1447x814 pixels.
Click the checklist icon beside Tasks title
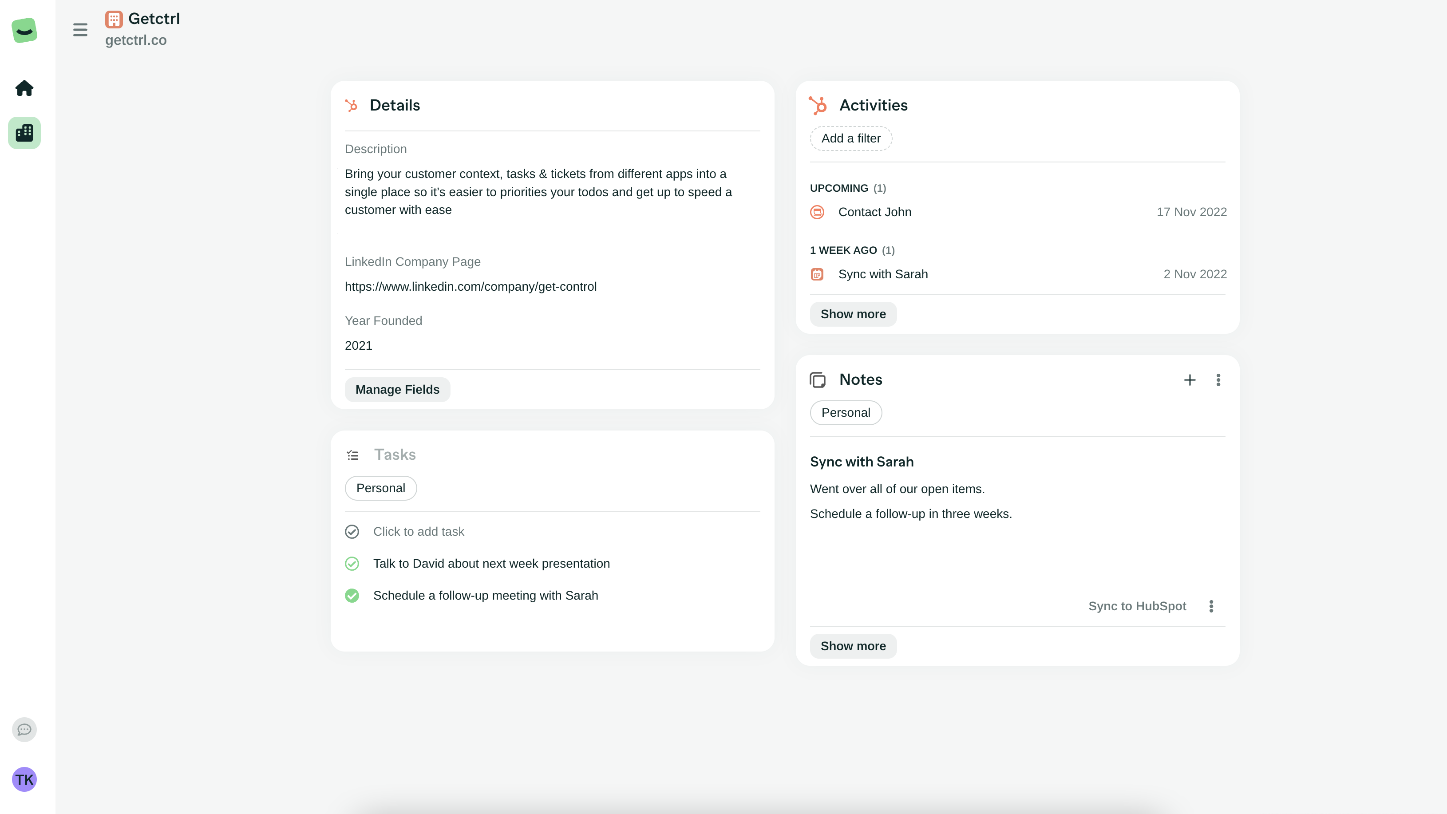click(352, 455)
